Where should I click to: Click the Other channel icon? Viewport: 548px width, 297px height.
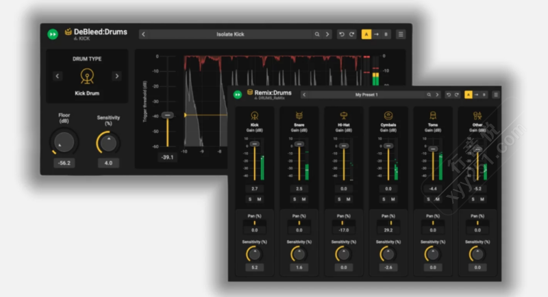(x=477, y=116)
